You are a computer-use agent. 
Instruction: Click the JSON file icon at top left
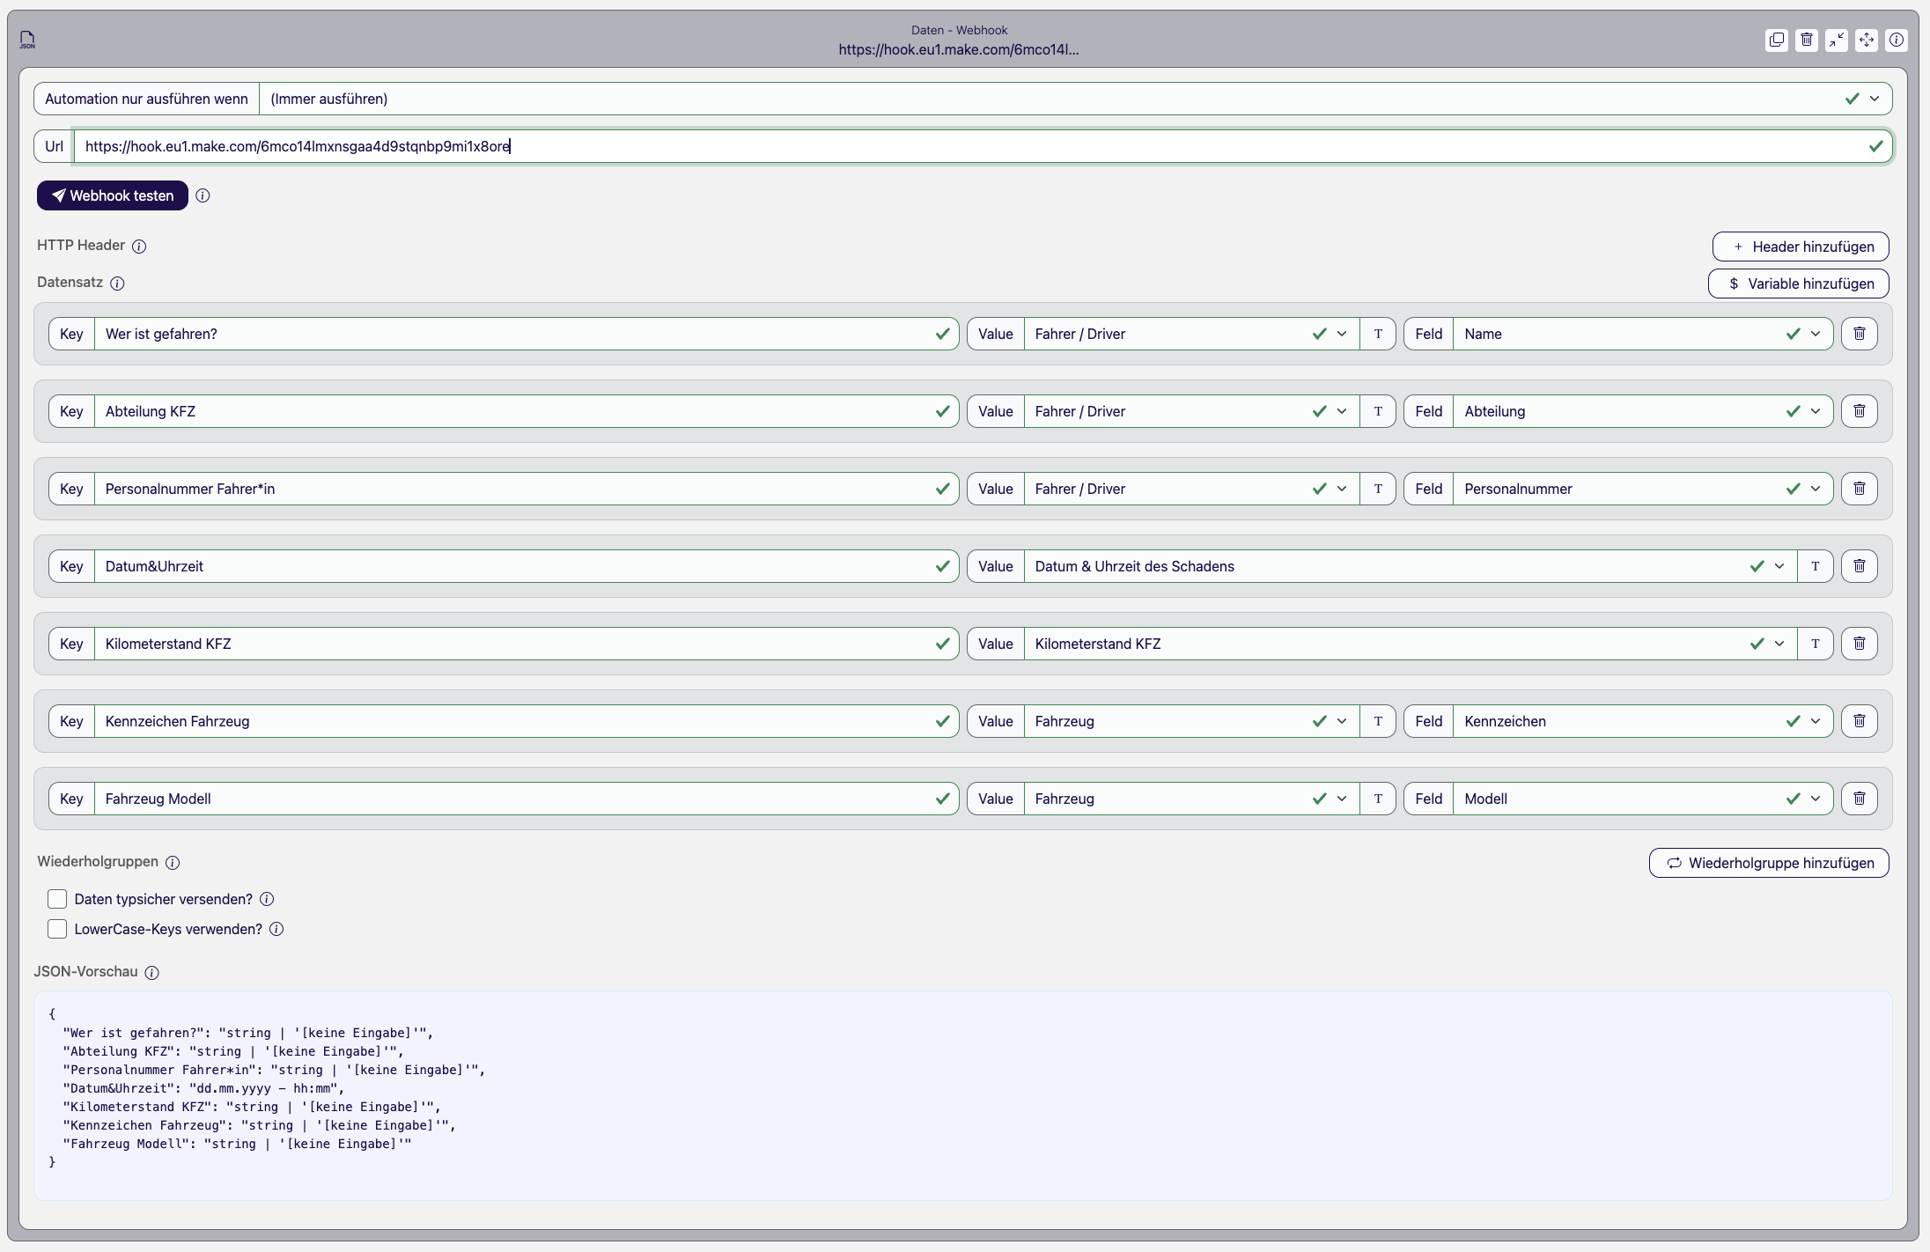tap(27, 40)
